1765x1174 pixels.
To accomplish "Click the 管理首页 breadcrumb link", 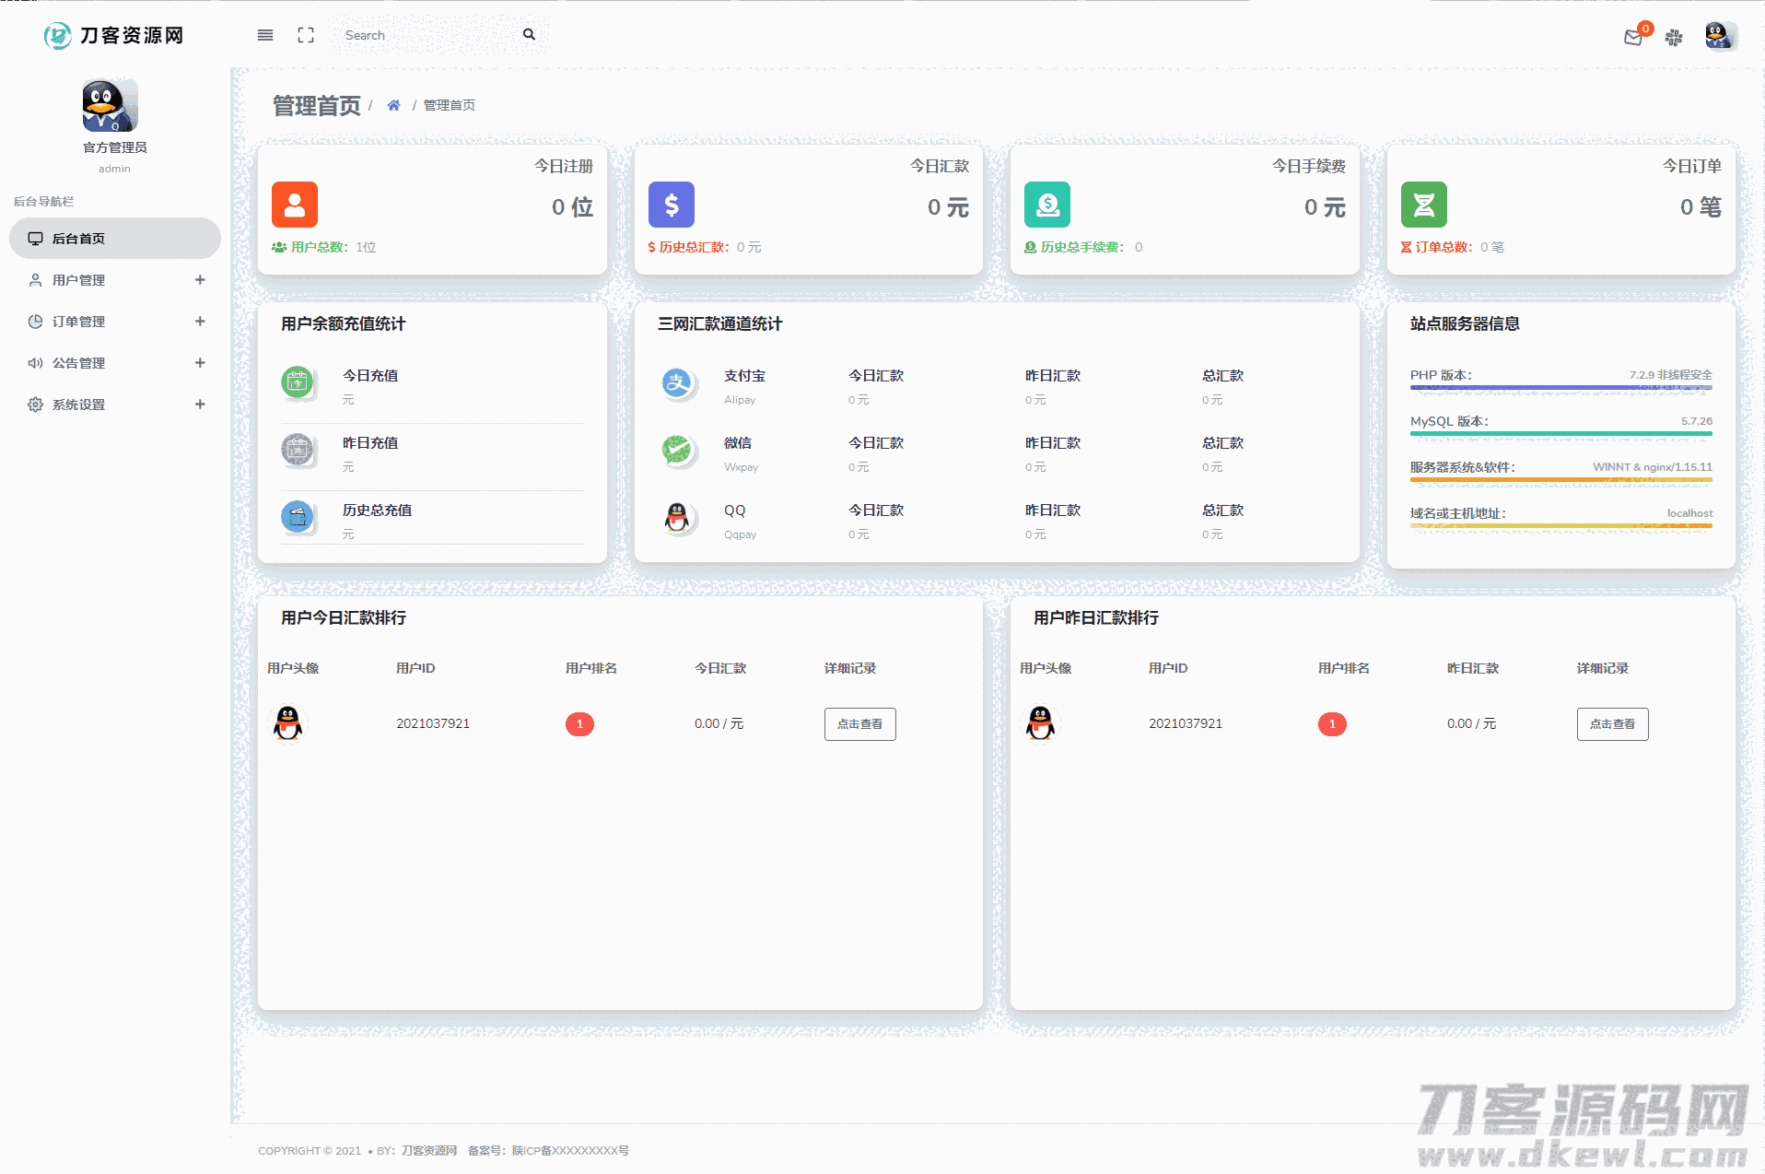I will tap(450, 105).
